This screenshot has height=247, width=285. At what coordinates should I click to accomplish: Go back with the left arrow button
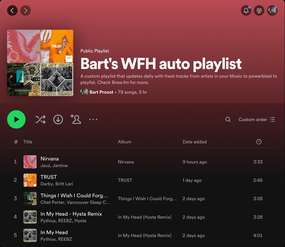12,11
